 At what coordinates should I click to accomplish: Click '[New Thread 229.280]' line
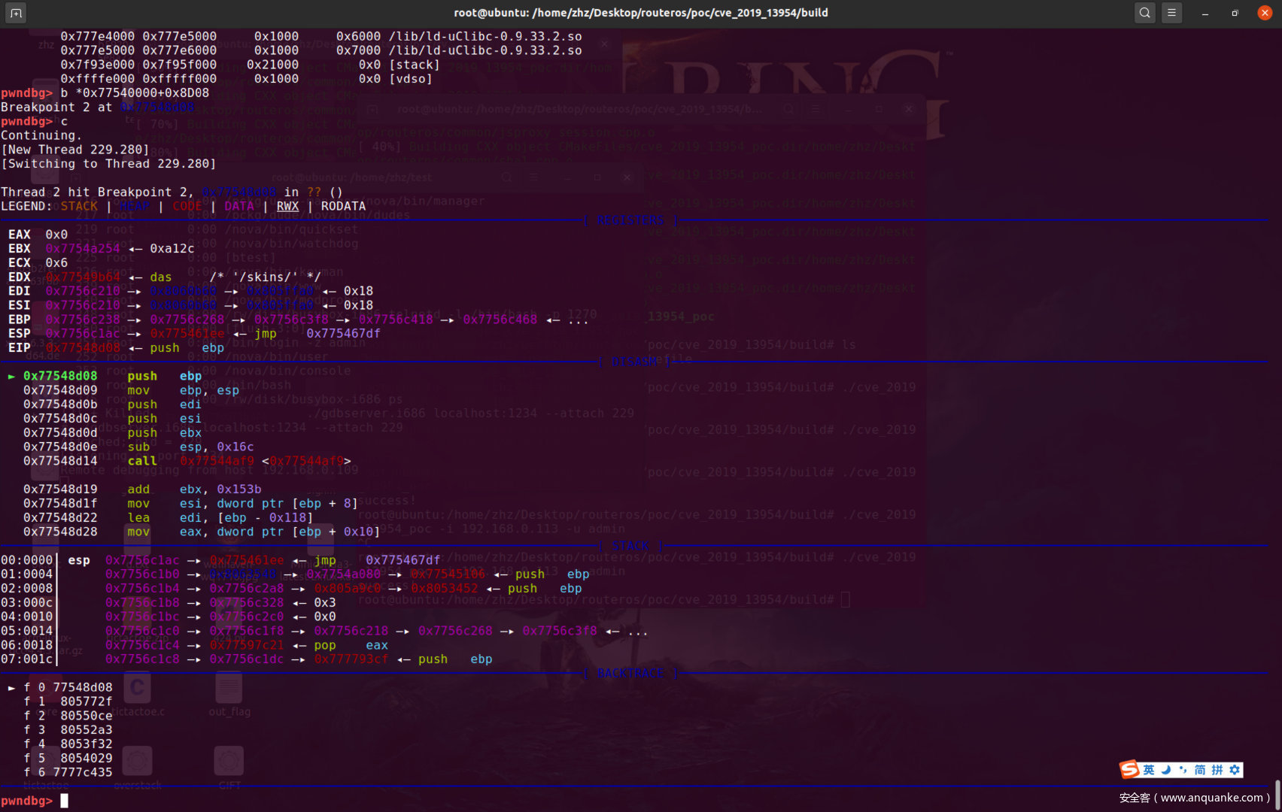click(x=75, y=150)
